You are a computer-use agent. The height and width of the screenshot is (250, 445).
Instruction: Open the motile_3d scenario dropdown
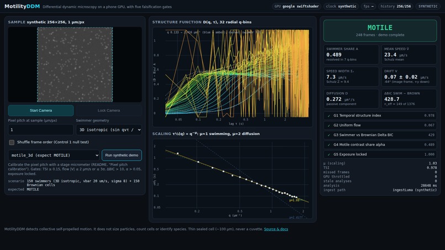pos(54,155)
